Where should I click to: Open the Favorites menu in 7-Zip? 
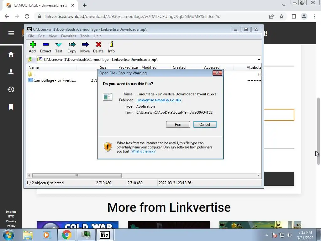68,36
